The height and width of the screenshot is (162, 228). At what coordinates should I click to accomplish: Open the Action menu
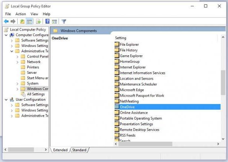21,14
